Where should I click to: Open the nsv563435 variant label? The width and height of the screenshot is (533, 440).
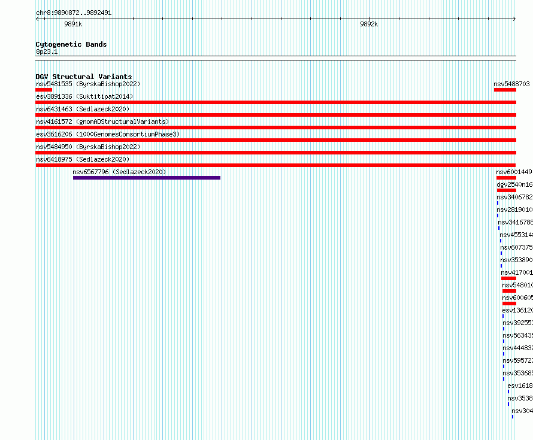[x=517, y=335]
